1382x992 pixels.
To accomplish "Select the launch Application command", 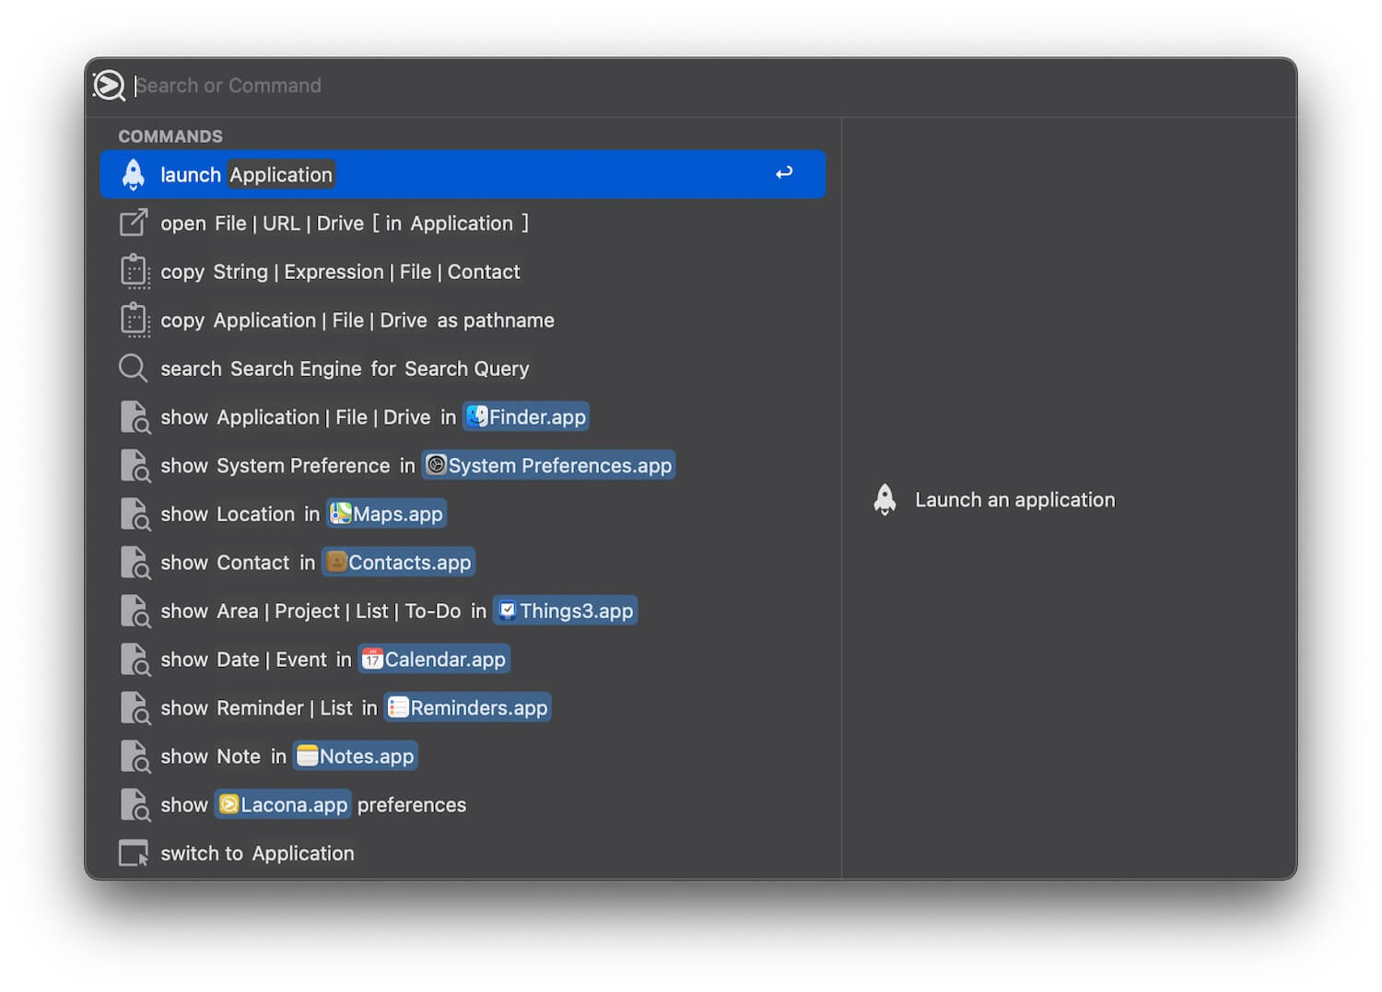I will click(461, 175).
